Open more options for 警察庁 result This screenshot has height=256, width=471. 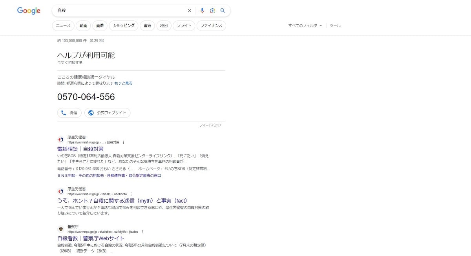point(142,232)
